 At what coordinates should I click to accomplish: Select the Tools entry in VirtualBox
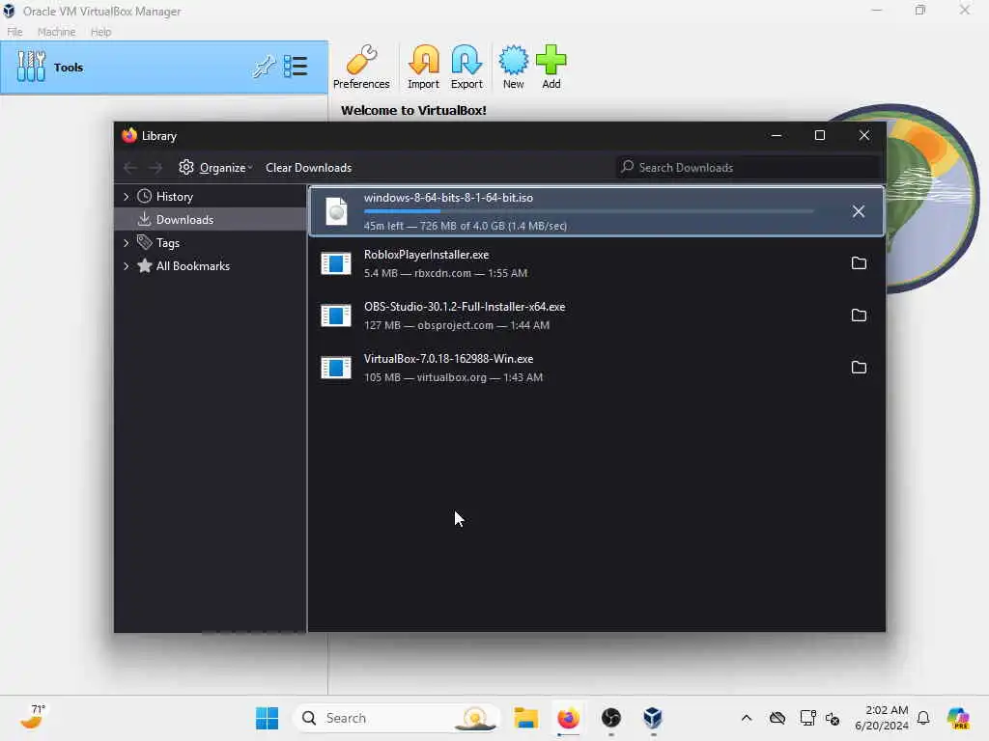164,68
